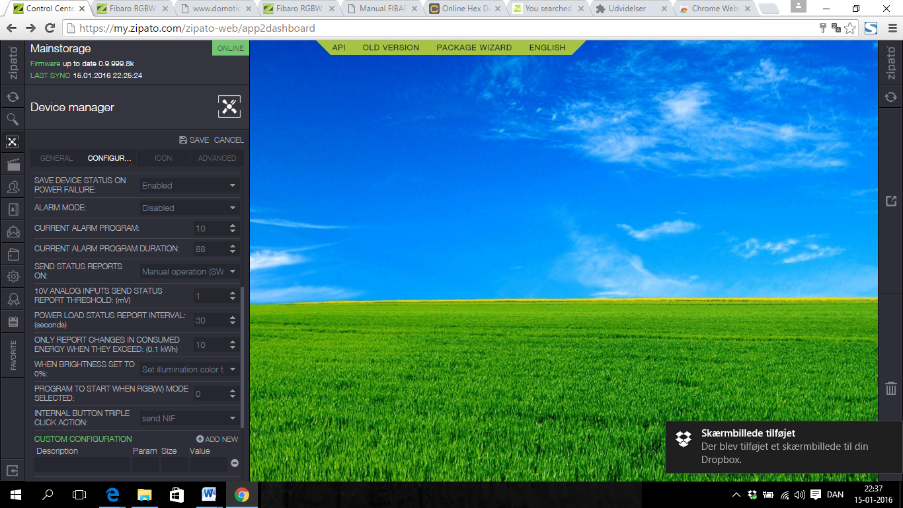
Task: Adjust Current Alarm Program Duration stepper
Action: pyautogui.click(x=233, y=249)
